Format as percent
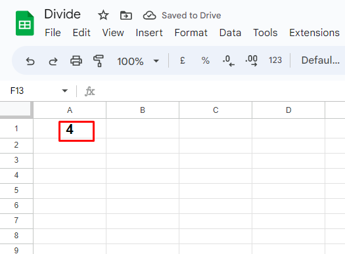 [x=205, y=60]
